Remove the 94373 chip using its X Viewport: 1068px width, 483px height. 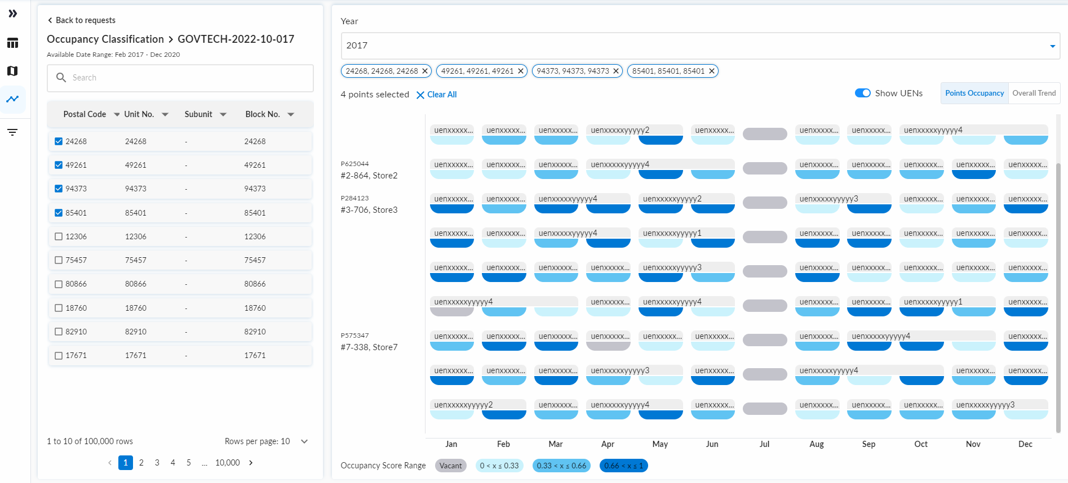616,71
